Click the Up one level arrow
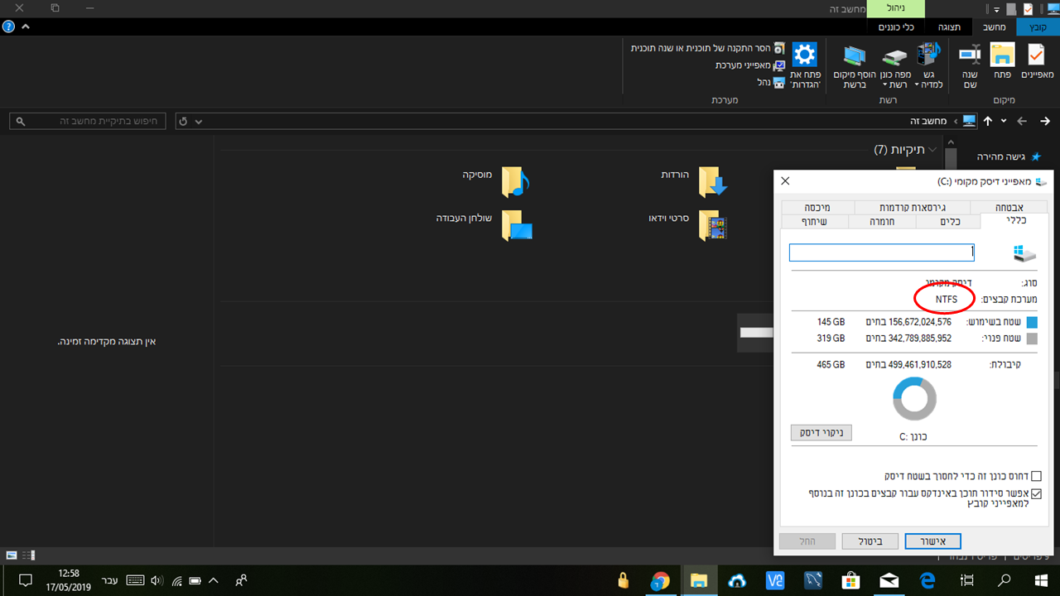This screenshot has height=596, width=1060. [x=988, y=121]
